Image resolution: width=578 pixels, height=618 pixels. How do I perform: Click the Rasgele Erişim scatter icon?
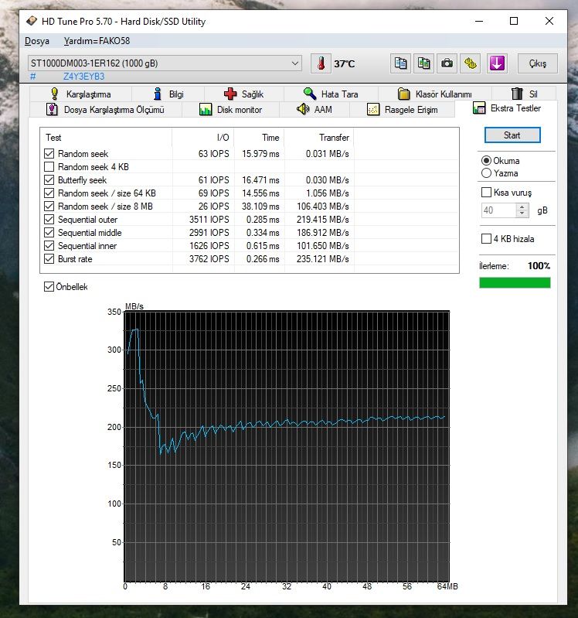pos(373,109)
